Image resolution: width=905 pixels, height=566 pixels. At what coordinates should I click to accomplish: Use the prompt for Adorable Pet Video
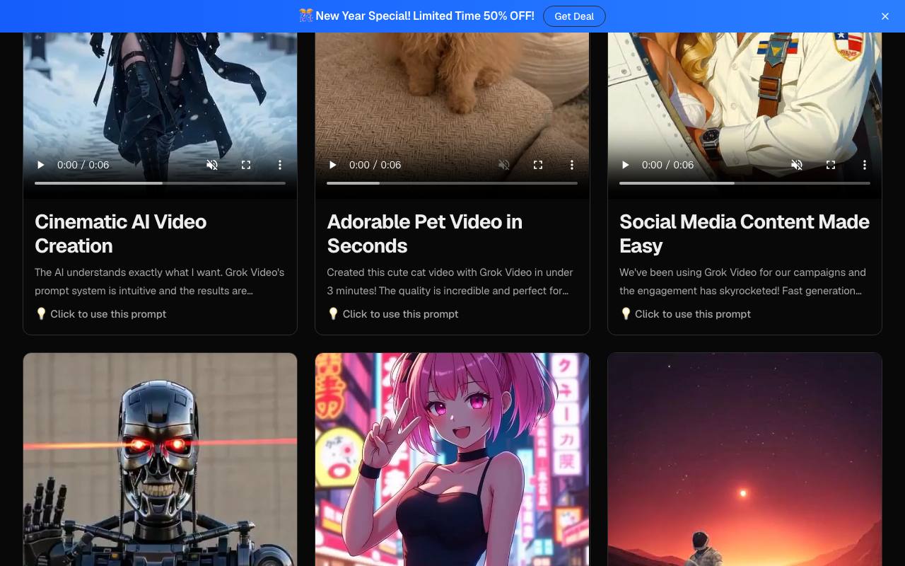point(393,314)
